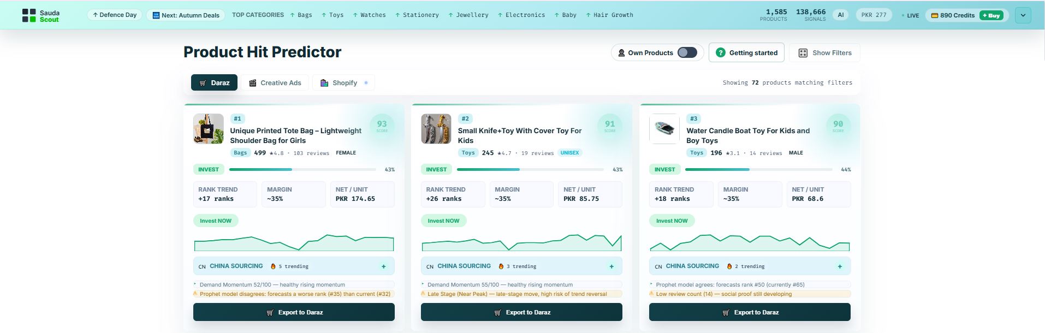Click the 3 trending flame icon

pyautogui.click(x=501, y=266)
